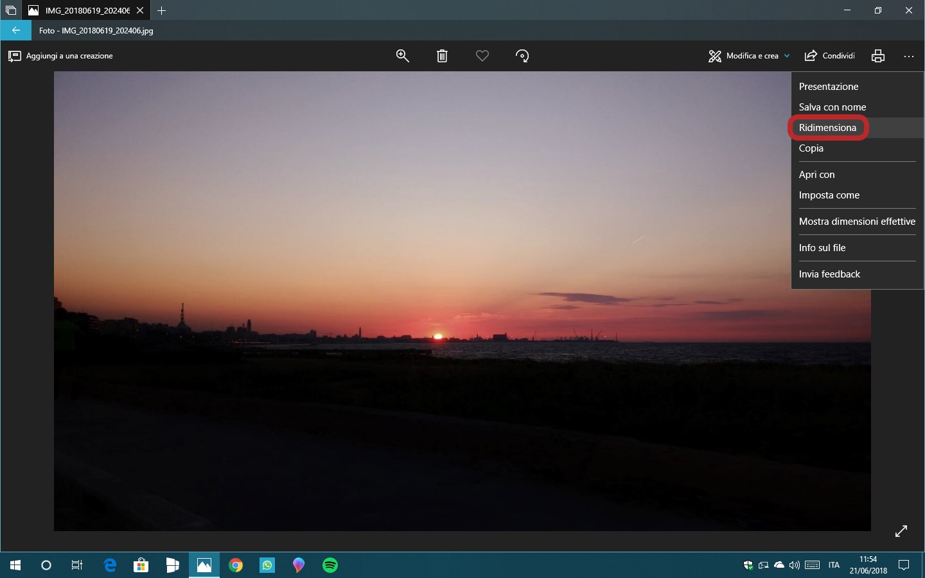Click the volume speaker tray icon
Image resolution: width=925 pixels, height=578 pixels.
(795, 565)
